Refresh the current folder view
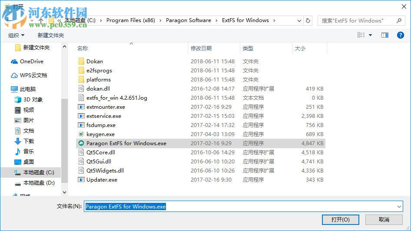The width and height of the screenshot is (411, 231). 308,20
